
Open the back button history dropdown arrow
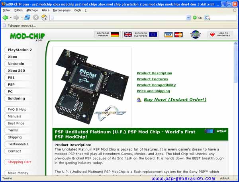tap(11, 18)
